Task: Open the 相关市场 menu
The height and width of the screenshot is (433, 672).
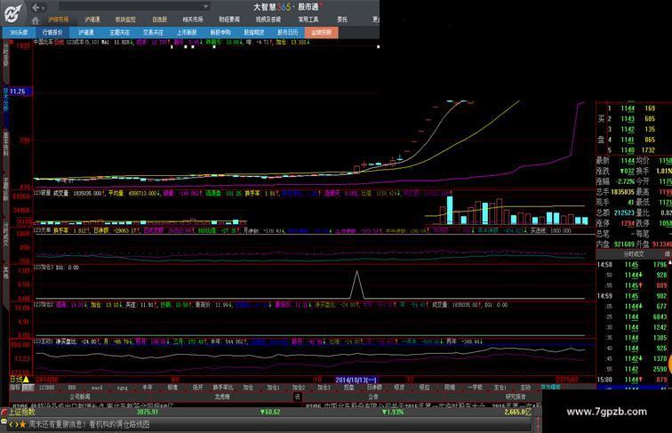Action: 192,20
